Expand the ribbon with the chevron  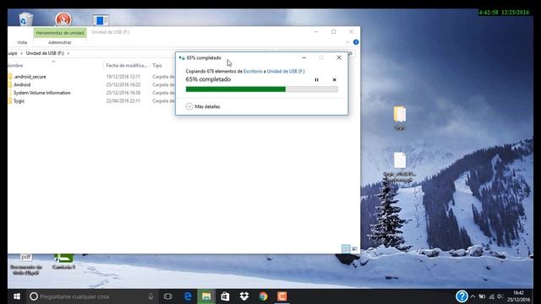coord(347,42)
